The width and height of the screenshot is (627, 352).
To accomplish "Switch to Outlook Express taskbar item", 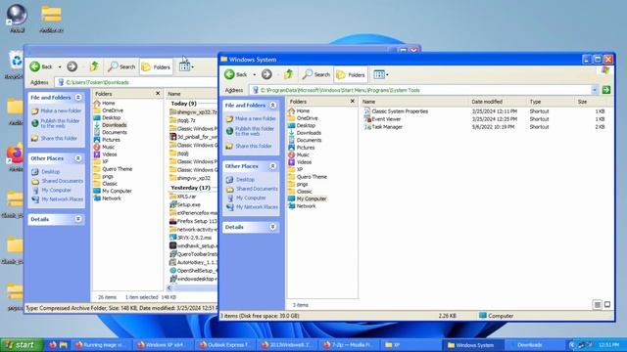I will 225,345.
